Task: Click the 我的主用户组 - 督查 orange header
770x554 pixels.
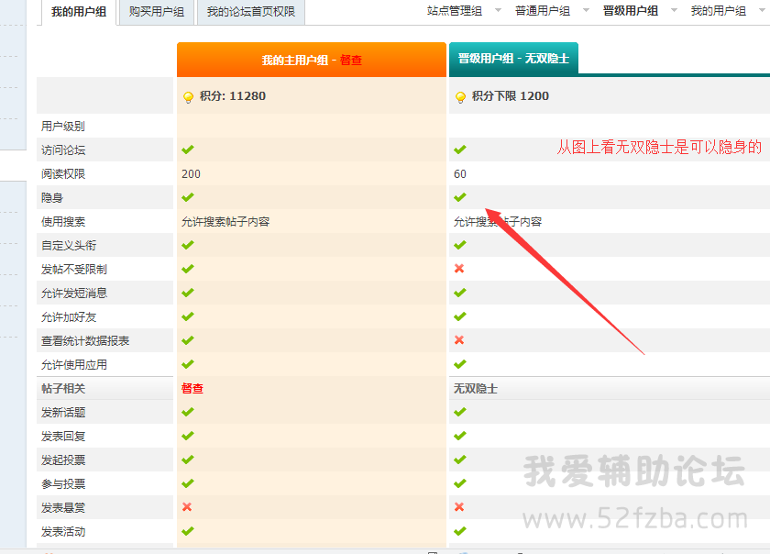Action: pos(312,60)
